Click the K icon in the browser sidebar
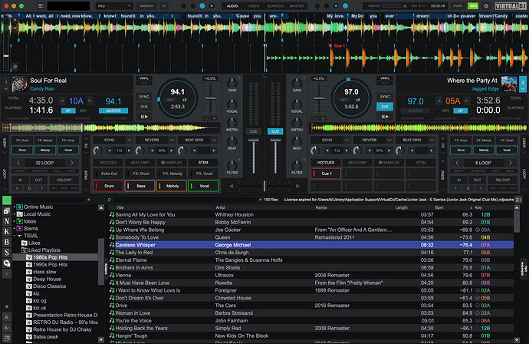The height and width of the screenshot is (344, 529). 7,232
